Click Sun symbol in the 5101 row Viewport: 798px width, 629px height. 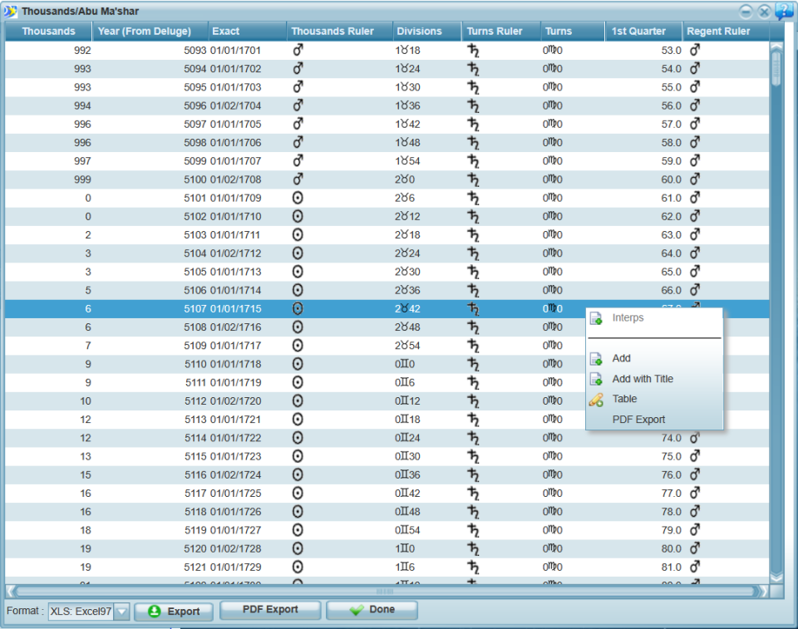pyautogui.click(x=298, y=198)
